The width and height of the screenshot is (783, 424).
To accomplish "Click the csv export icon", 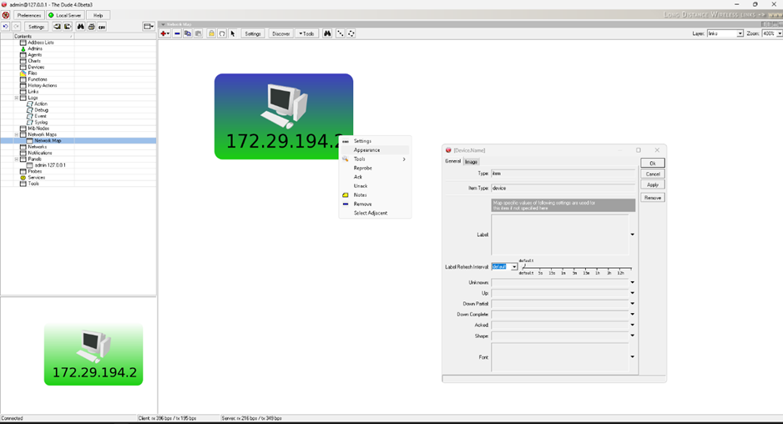I will [x=102, y=27].
